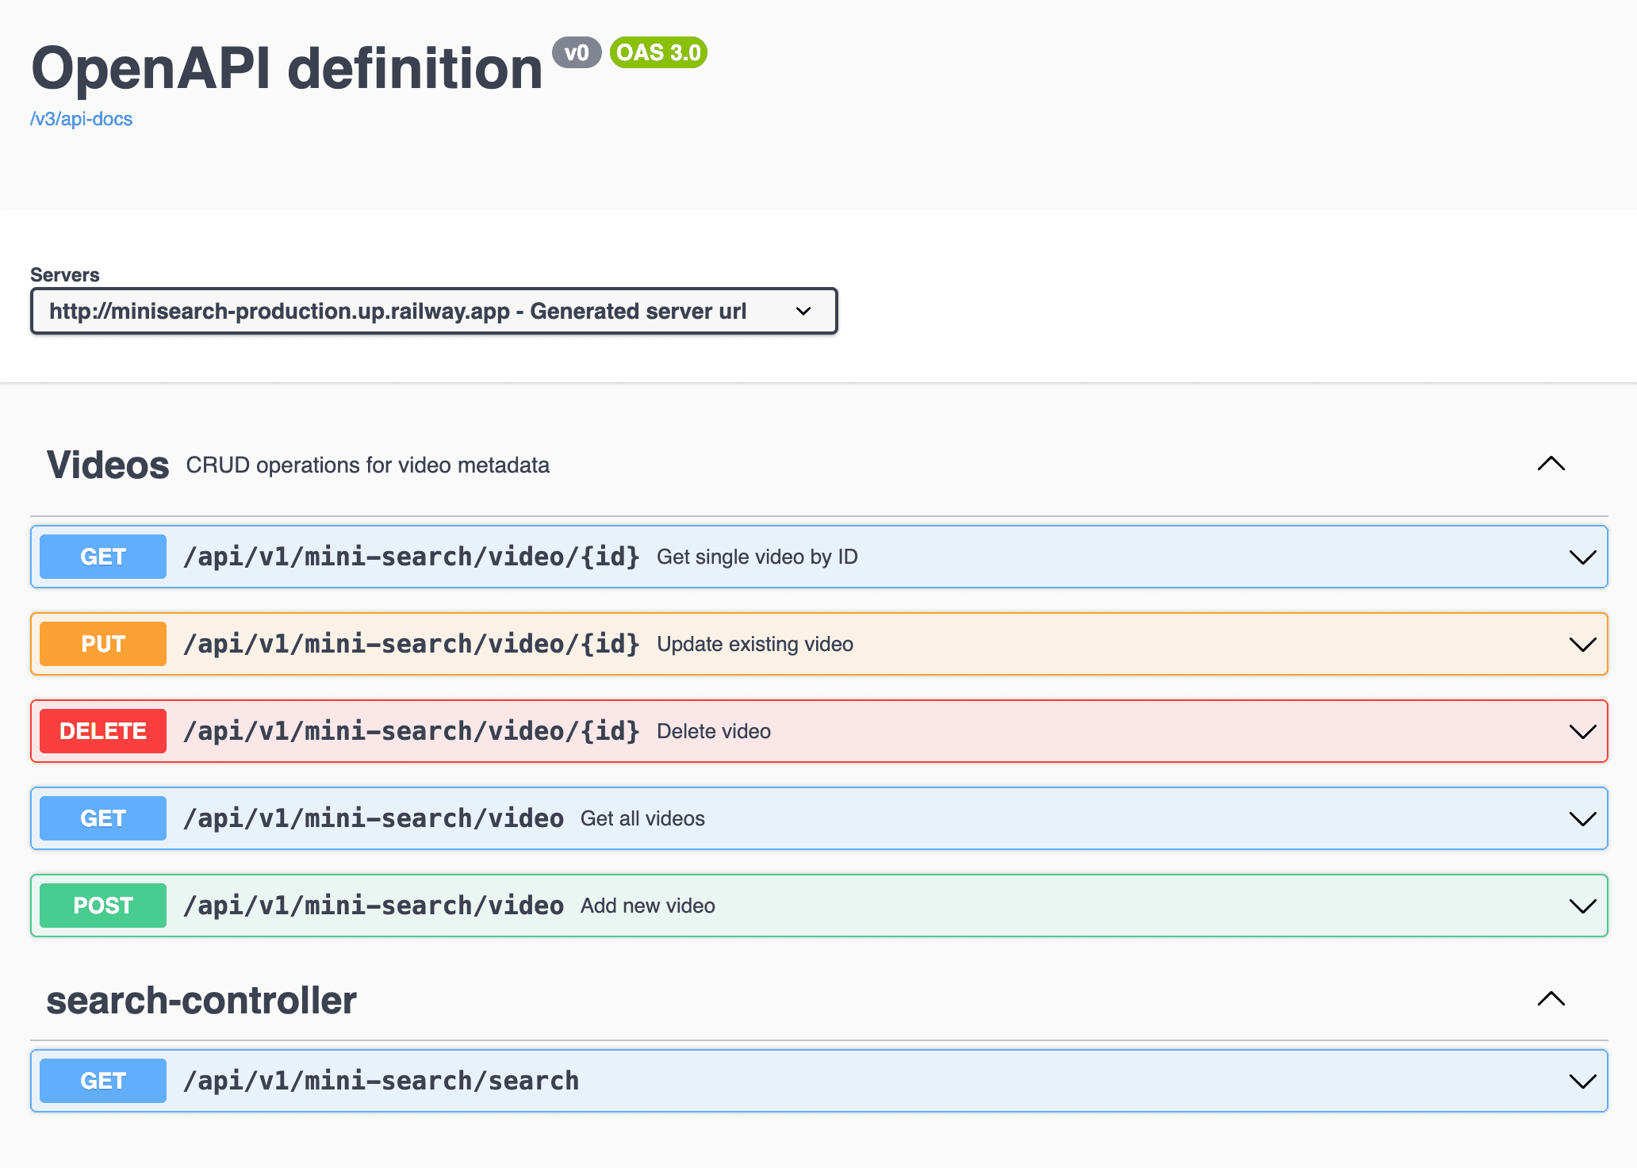Open the Servers dropdown selector

pyautogui.click(x=433, y=311)
